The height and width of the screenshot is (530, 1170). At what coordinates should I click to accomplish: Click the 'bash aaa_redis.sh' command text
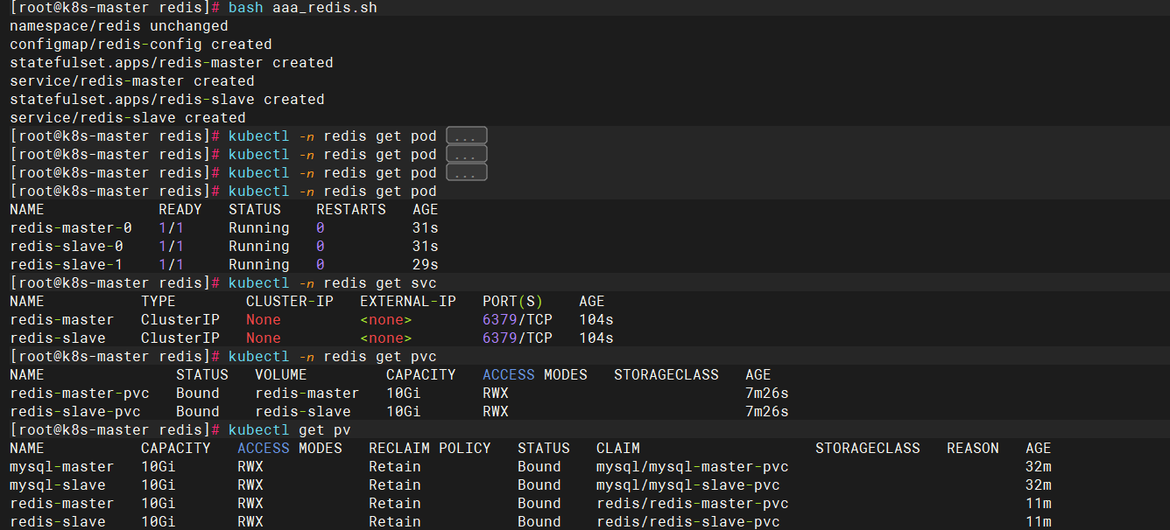click(x=303, y=7)
